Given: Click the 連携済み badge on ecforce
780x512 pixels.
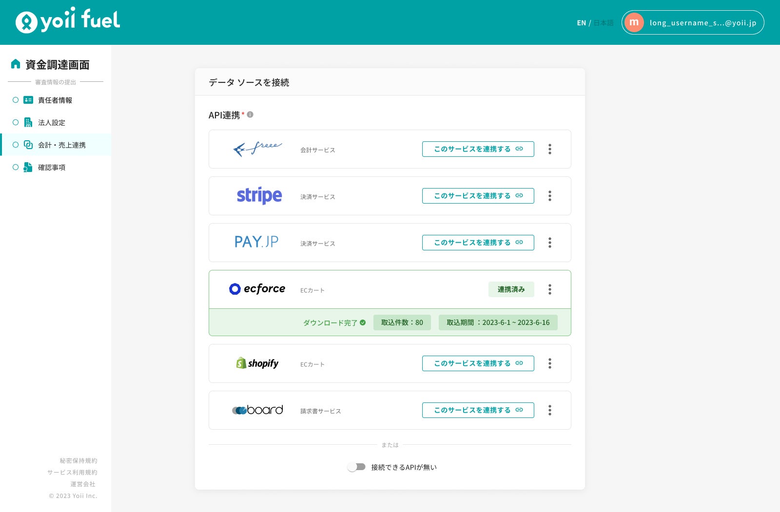Looking at the screenshot, I should click(511, 289).
